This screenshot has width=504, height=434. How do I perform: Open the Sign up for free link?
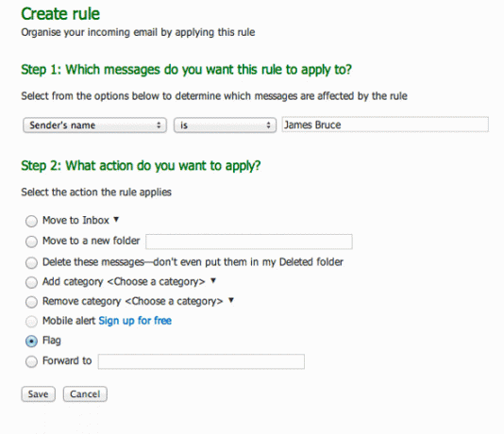pos(135,321)
